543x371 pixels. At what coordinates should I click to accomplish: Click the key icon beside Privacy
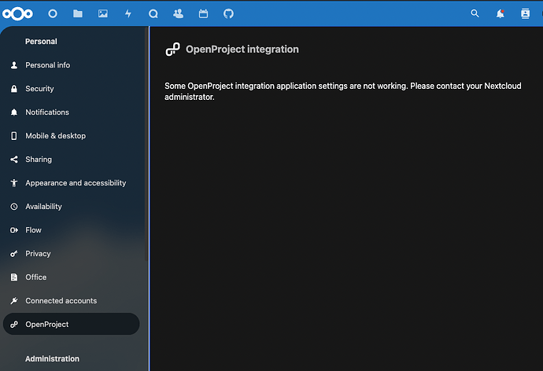pos(14,254)
